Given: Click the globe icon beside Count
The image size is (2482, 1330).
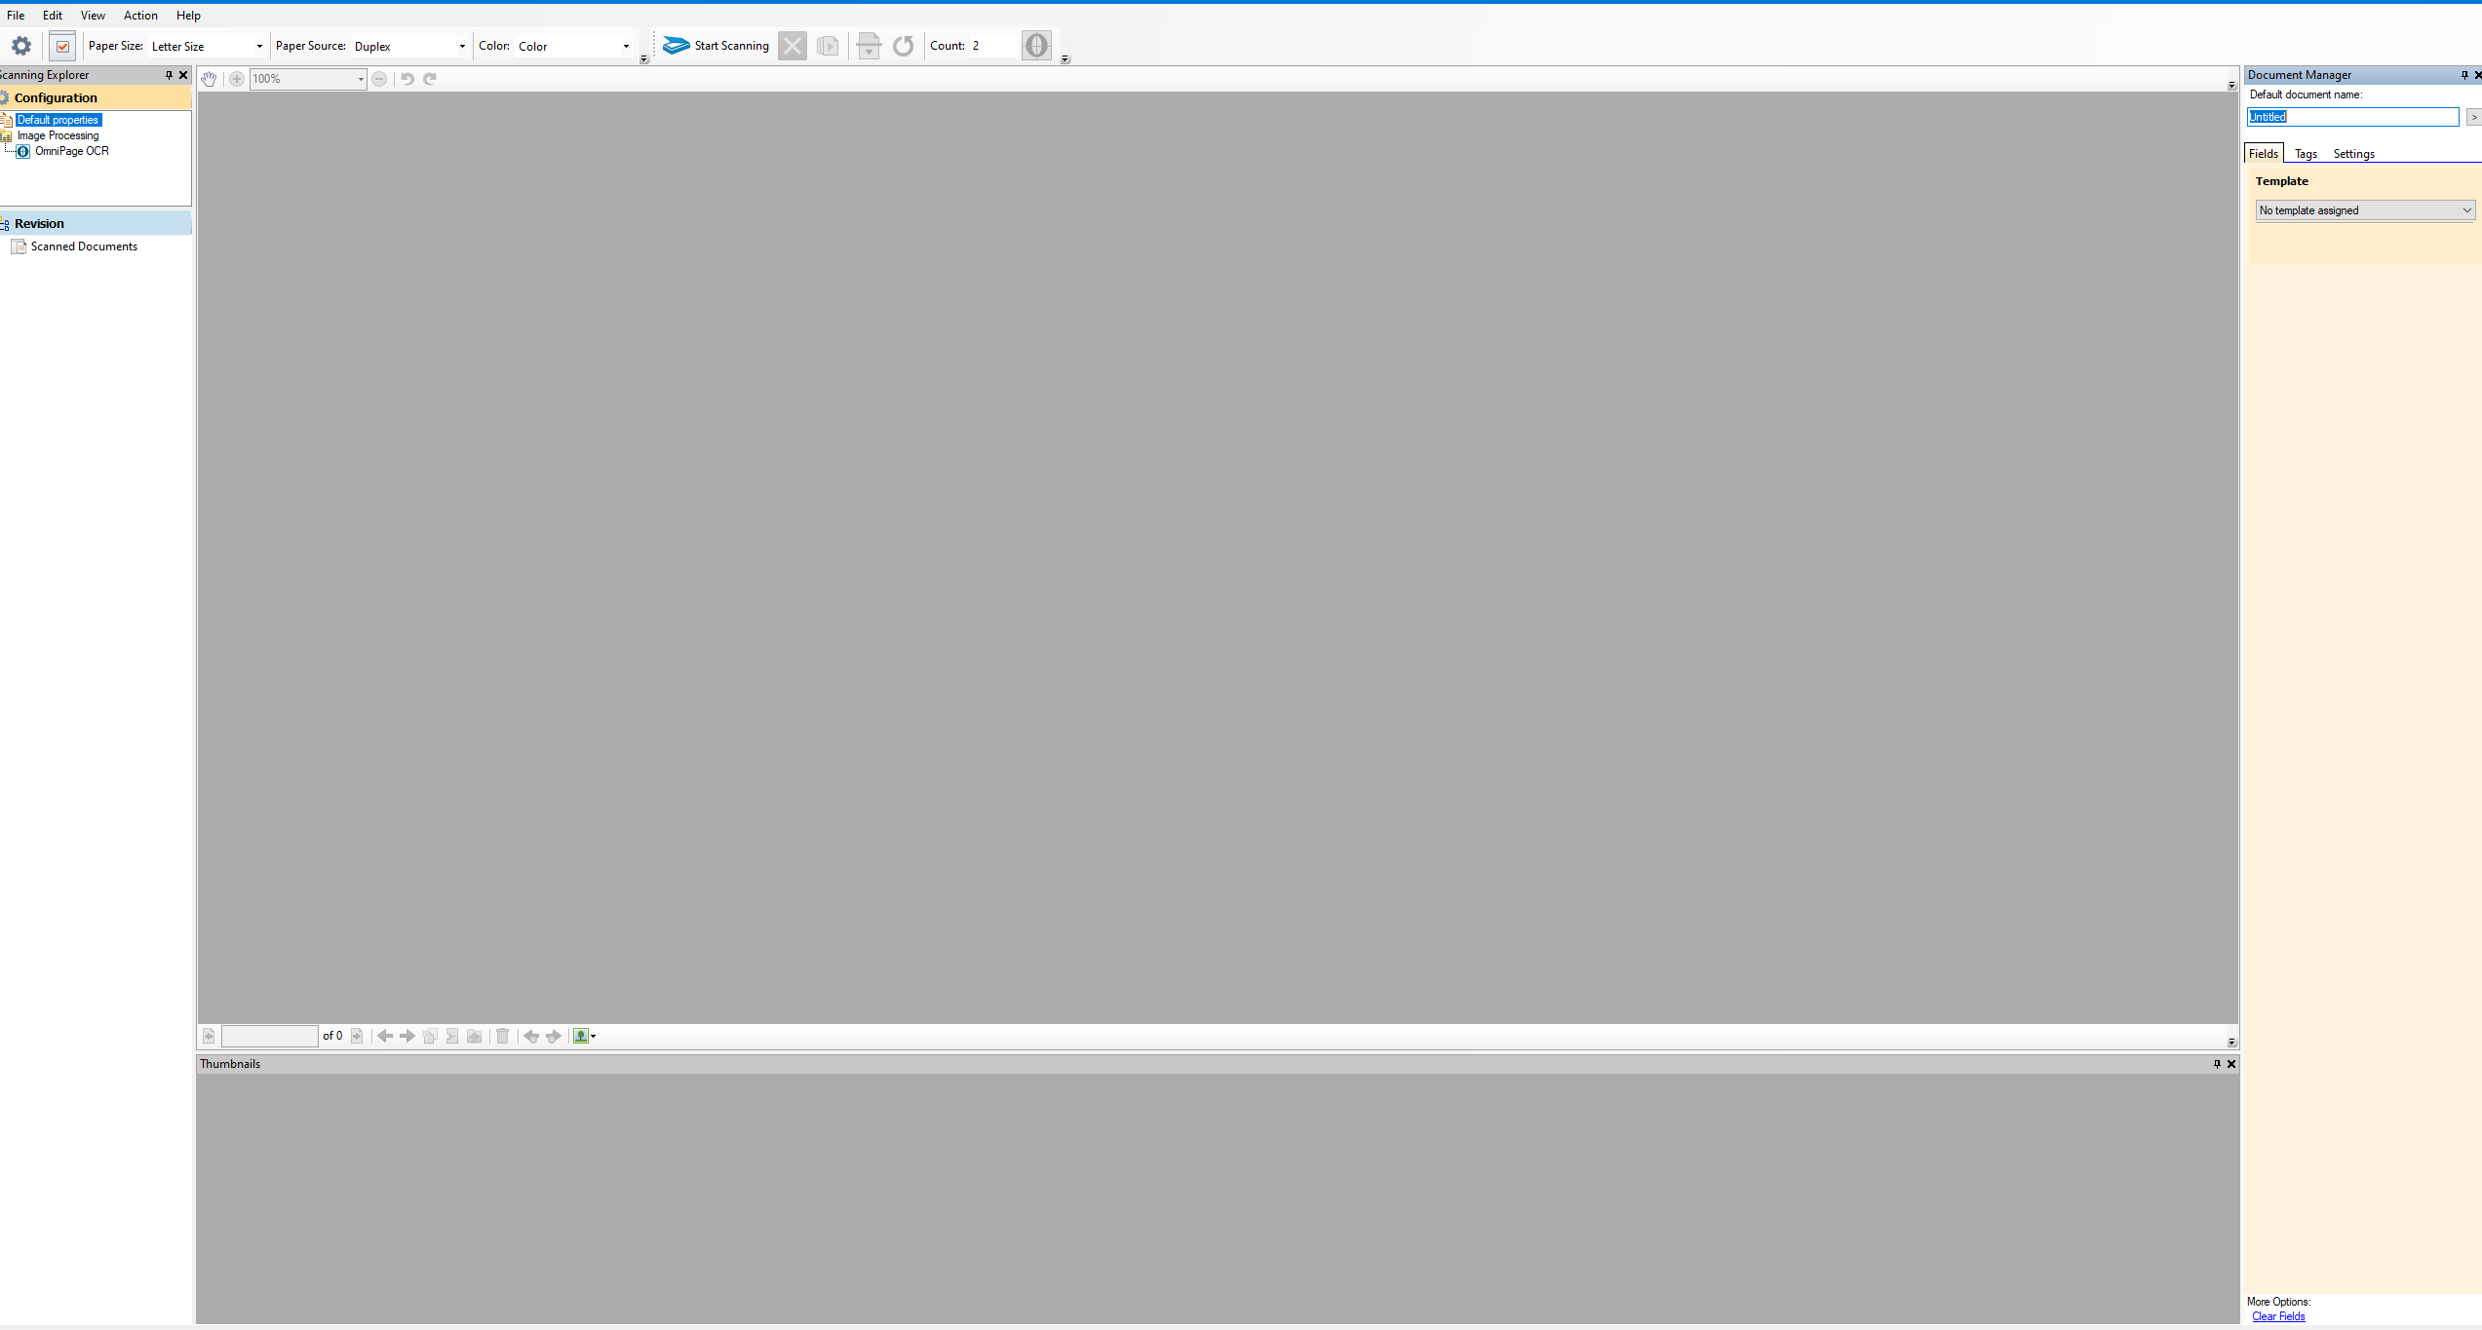Looking at the screenshot, I should 1036,46.
